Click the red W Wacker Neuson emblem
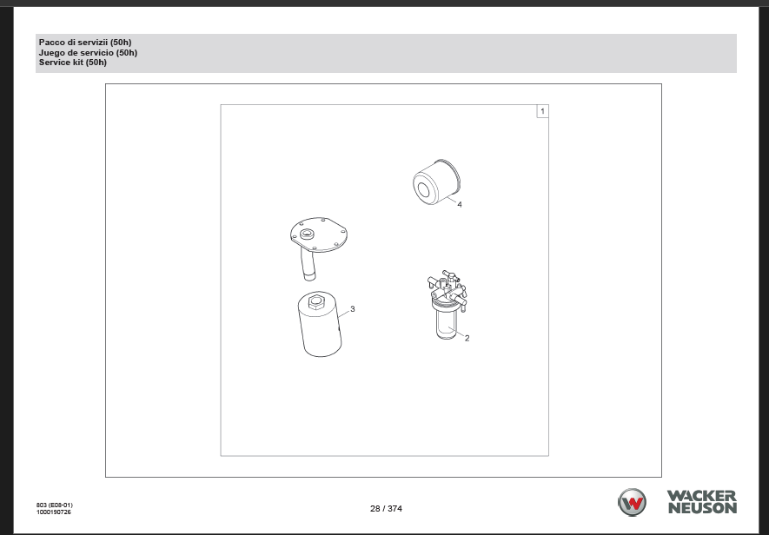This screenshot has height=535, width=769. point(632,502)
